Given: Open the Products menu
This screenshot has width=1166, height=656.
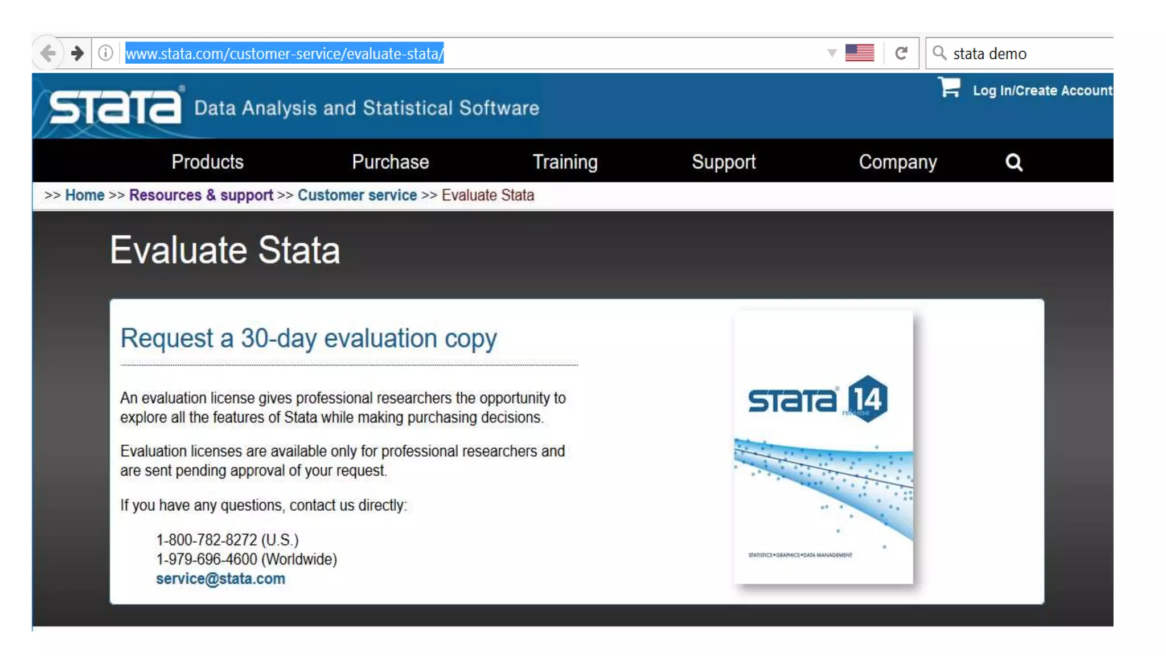Looking at the screenshot, I should (x=207, y=162).
